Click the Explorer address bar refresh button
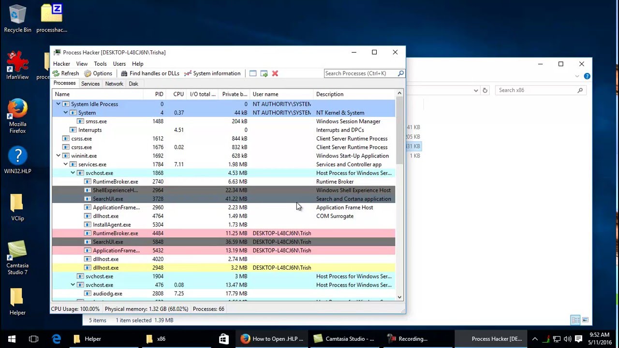 (485, 90)
